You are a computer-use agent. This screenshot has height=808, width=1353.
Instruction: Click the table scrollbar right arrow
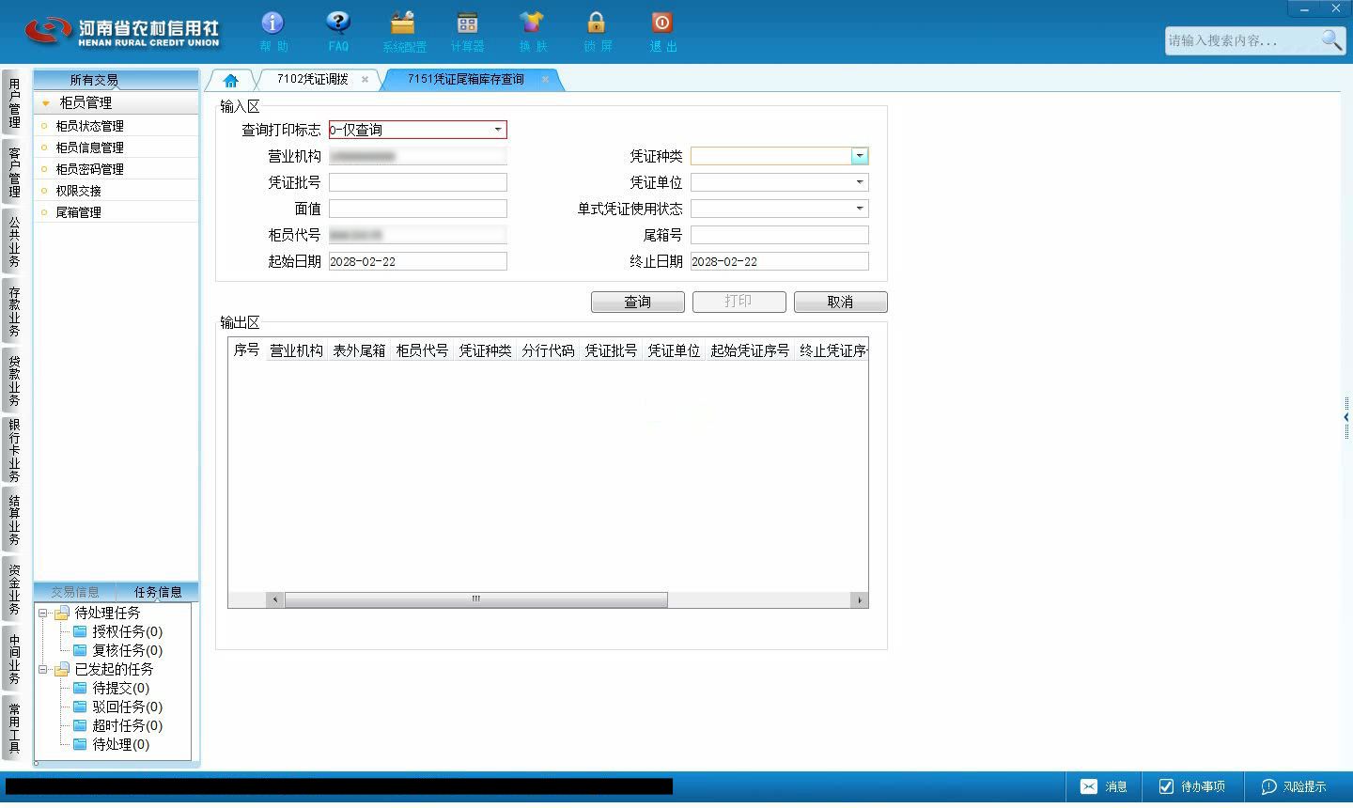click(859, 599)
